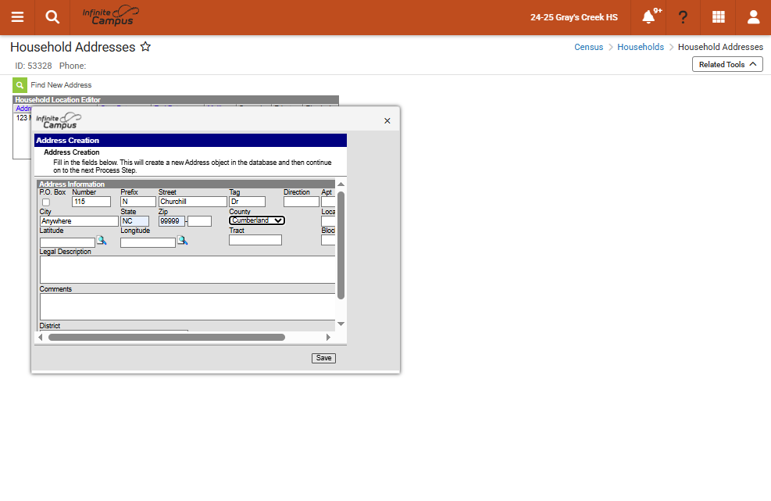The width and height of the screenshot is (771, 501).
Task: Click the Latitude field
Action: [x=67, y=242]
